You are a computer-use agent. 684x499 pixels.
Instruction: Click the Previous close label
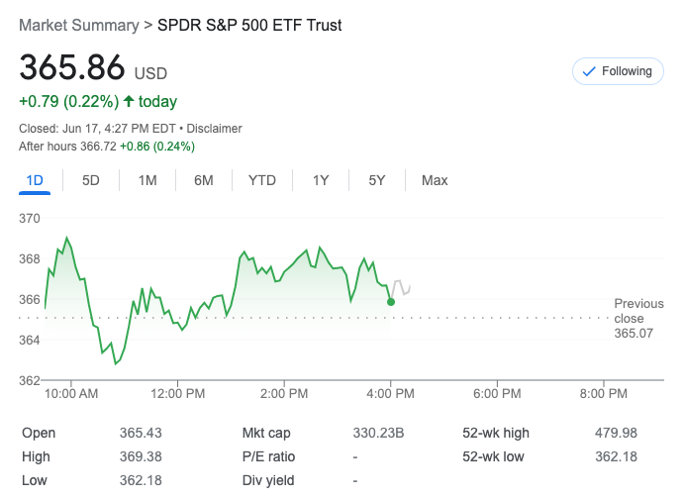click(x=638, y=311)
